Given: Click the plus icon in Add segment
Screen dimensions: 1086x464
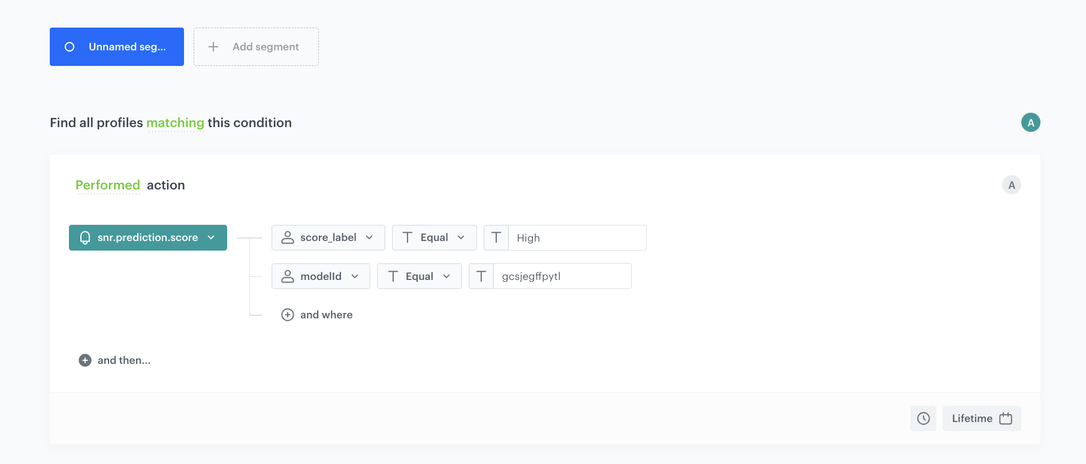Looking at the screenshot, I should coord(213,47).
